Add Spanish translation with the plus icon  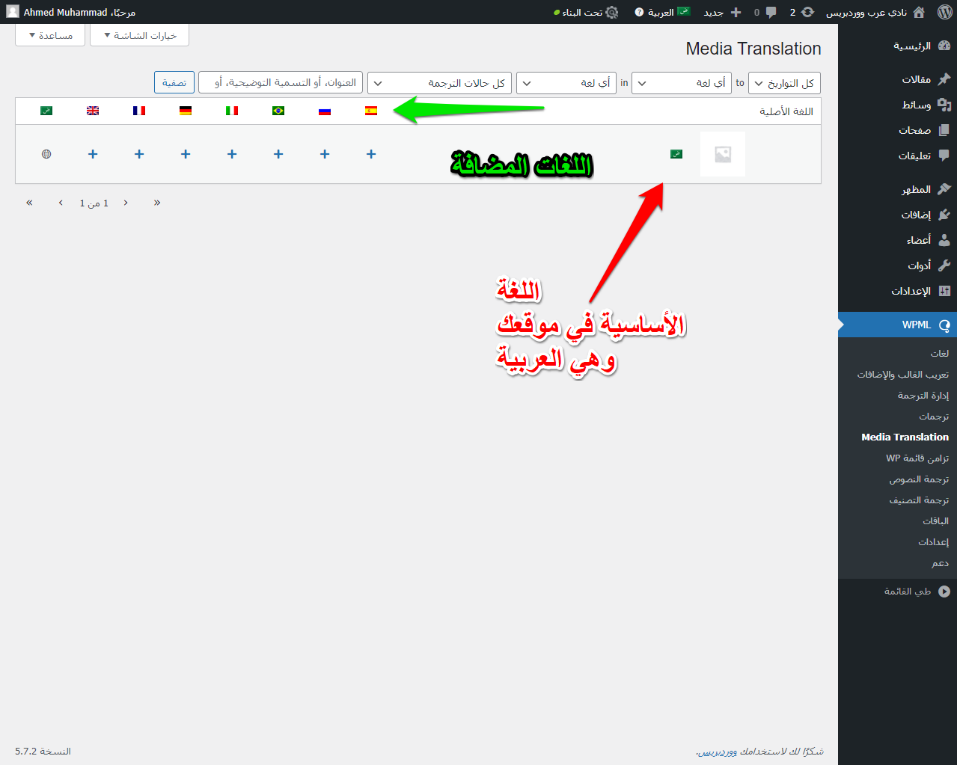(x=371, y=154)
